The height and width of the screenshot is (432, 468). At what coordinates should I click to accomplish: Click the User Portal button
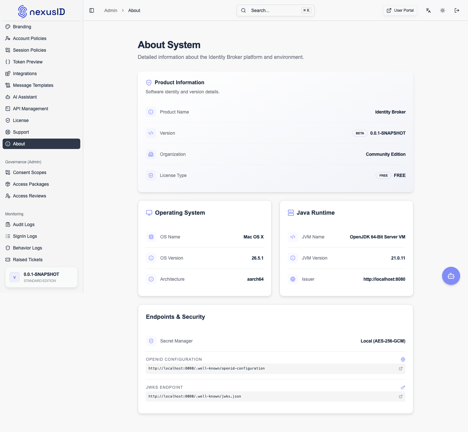pos(400,10)
